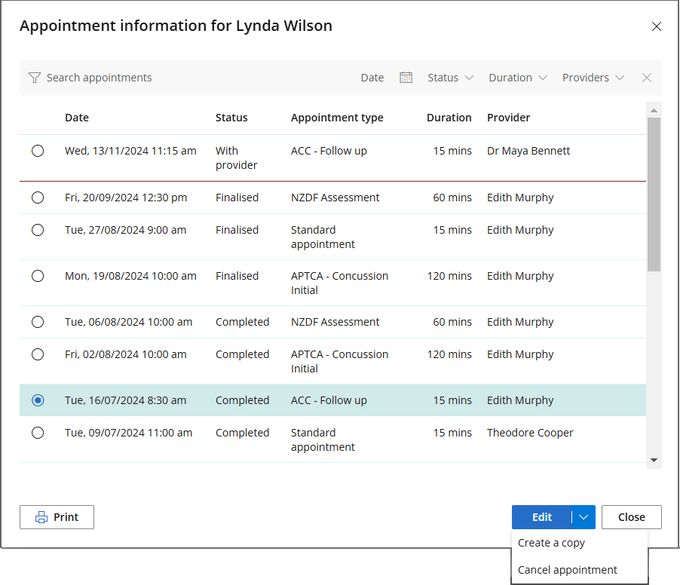
Task: Click Finalised status on 27/08/2024 row
Action: [237, 230]
